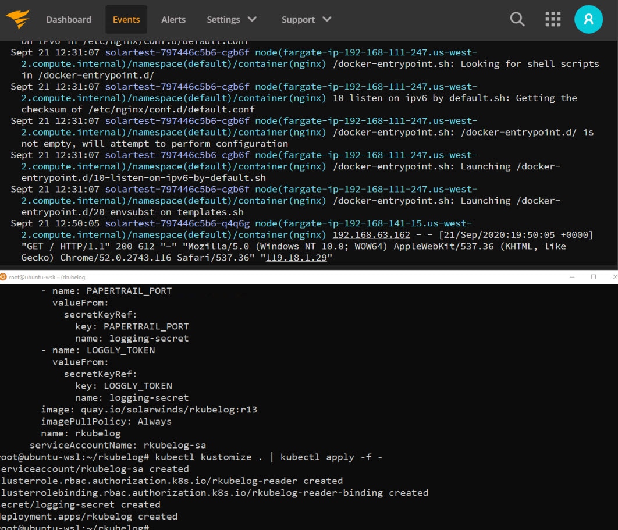Click 'not empty, will attempt to perform configuration' text
Image resolution: width=618 pixels, height=530 pixels.
155,144
